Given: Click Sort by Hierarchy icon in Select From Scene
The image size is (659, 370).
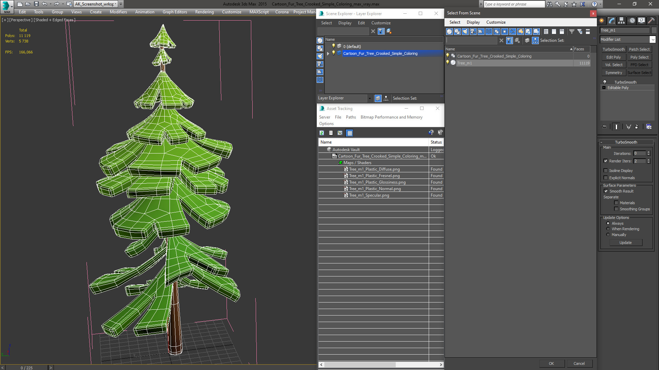Looking at the screenshot, I should click(x=535, y=40).
